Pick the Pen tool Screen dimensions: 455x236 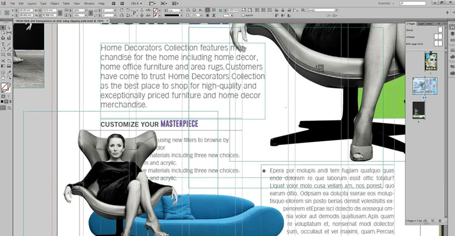(x=3, y=49)
